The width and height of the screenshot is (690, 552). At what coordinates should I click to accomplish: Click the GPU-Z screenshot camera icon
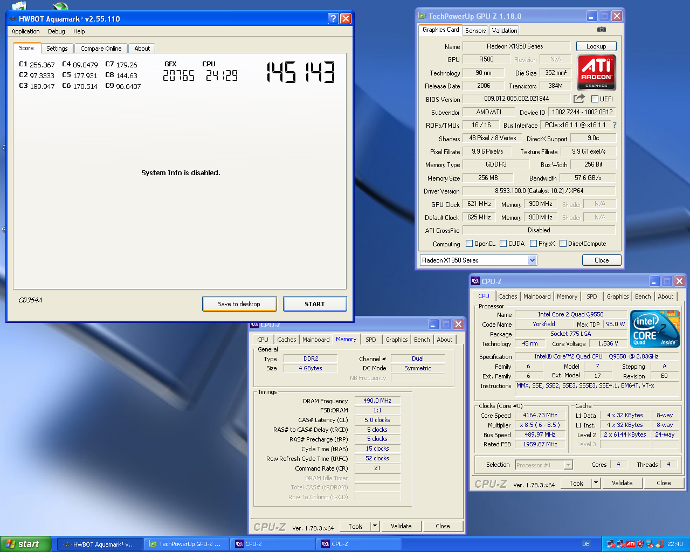pyautogui.click(x=602, y=30)
